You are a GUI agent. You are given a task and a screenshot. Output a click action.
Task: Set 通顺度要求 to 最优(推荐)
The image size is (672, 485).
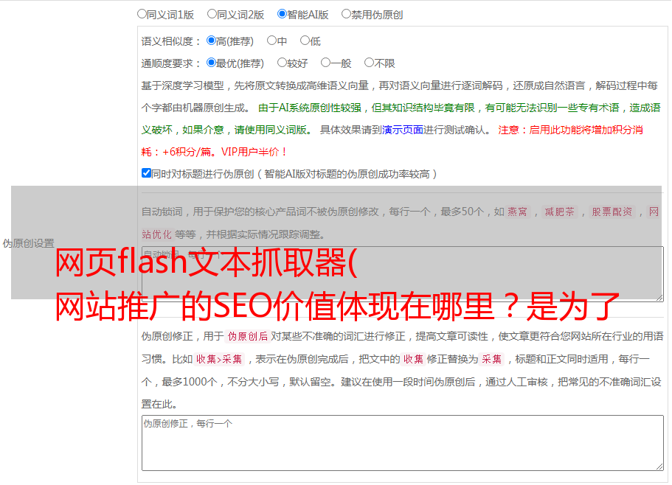pyautogui.click(x=211, y=63)
